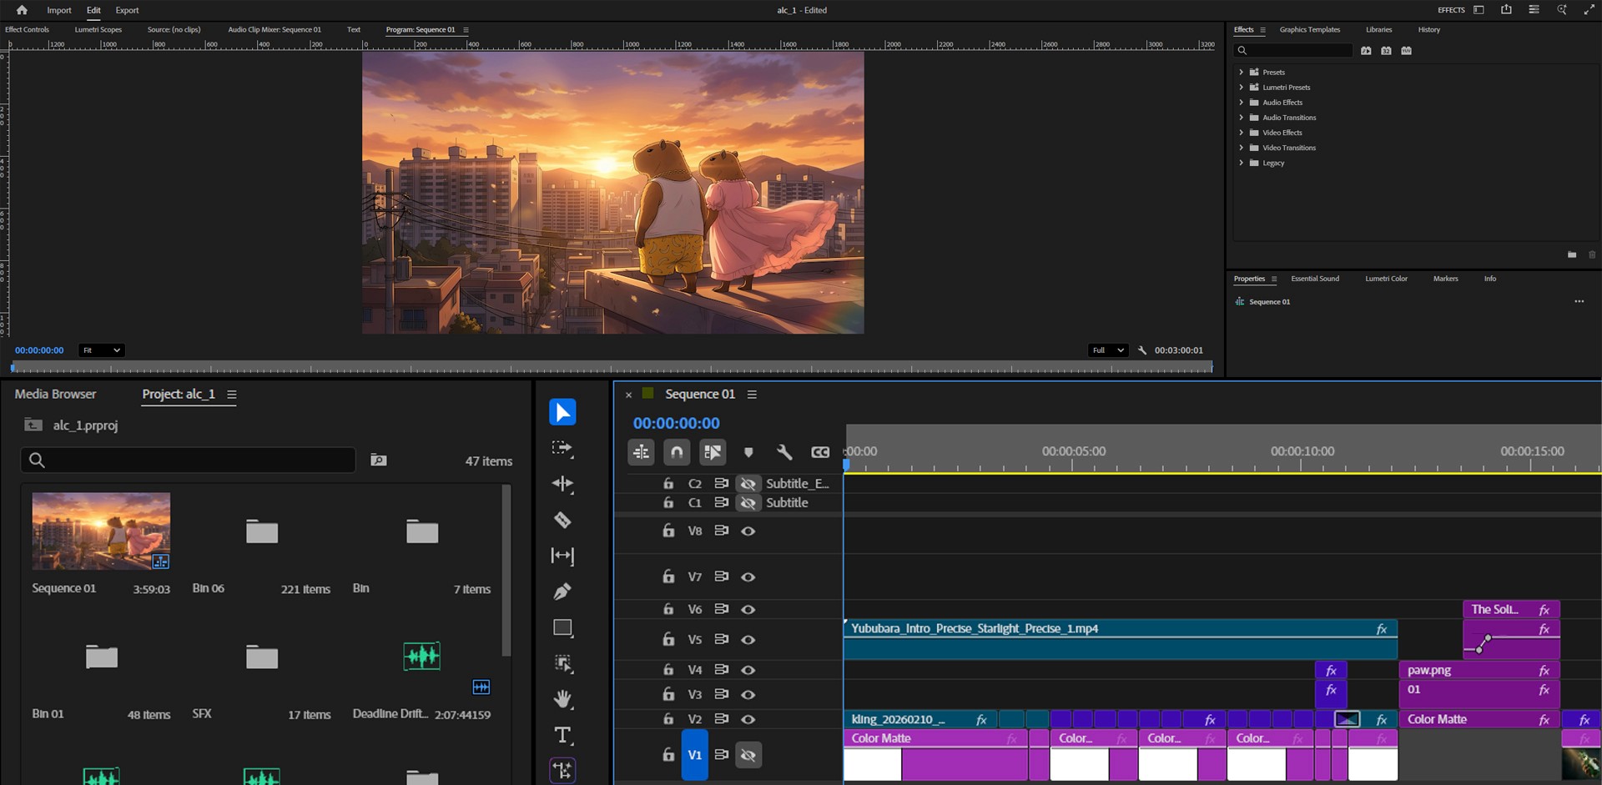This screenshot has width=1602, height=785.
Task: Open the Fit zoom level dropdown
Action: 101,350
